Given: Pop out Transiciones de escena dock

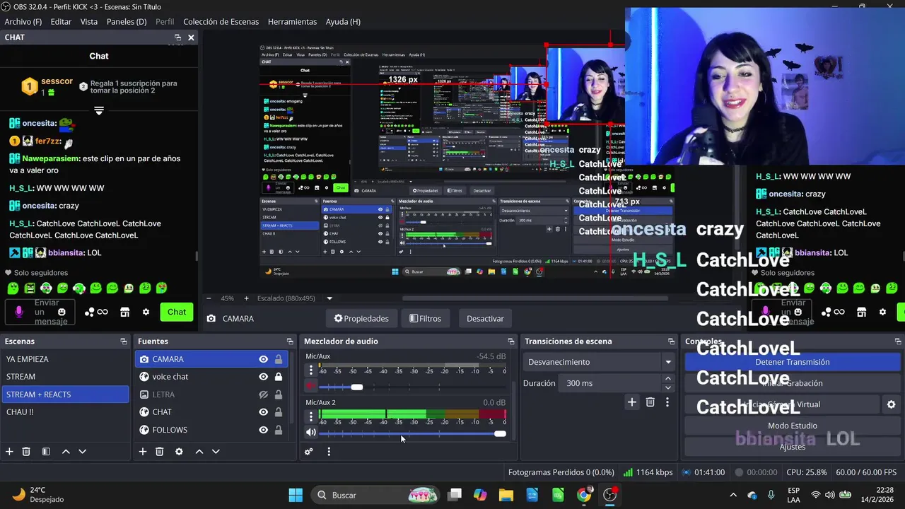Looking at the screenshot, I should tap(671, 341).
